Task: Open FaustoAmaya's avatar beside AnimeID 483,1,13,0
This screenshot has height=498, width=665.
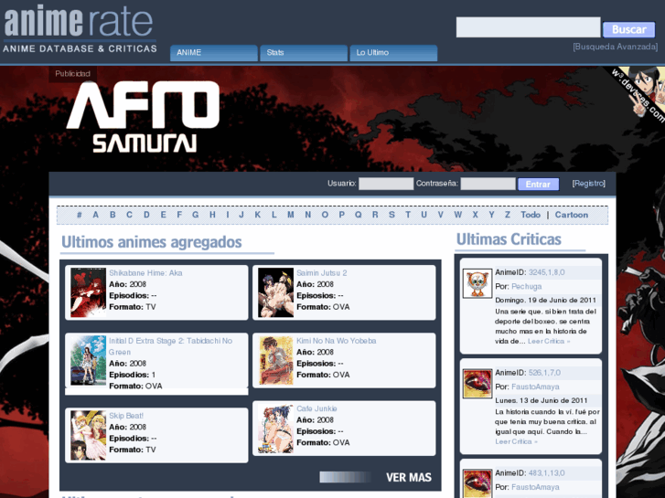Action: 477,483
